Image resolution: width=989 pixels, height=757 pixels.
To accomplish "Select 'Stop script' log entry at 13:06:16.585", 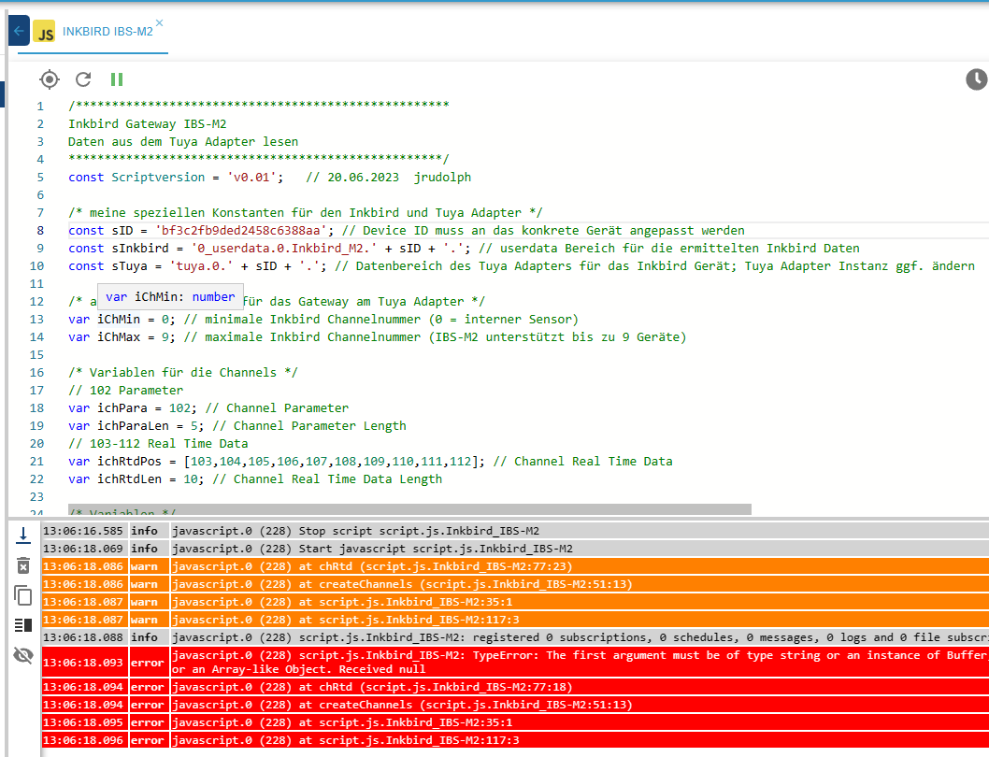I will click(x=515, y=531).
